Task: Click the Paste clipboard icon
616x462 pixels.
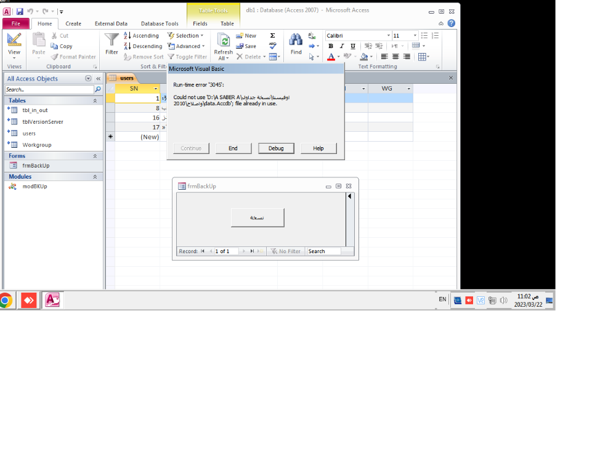Action: (38, 39)
